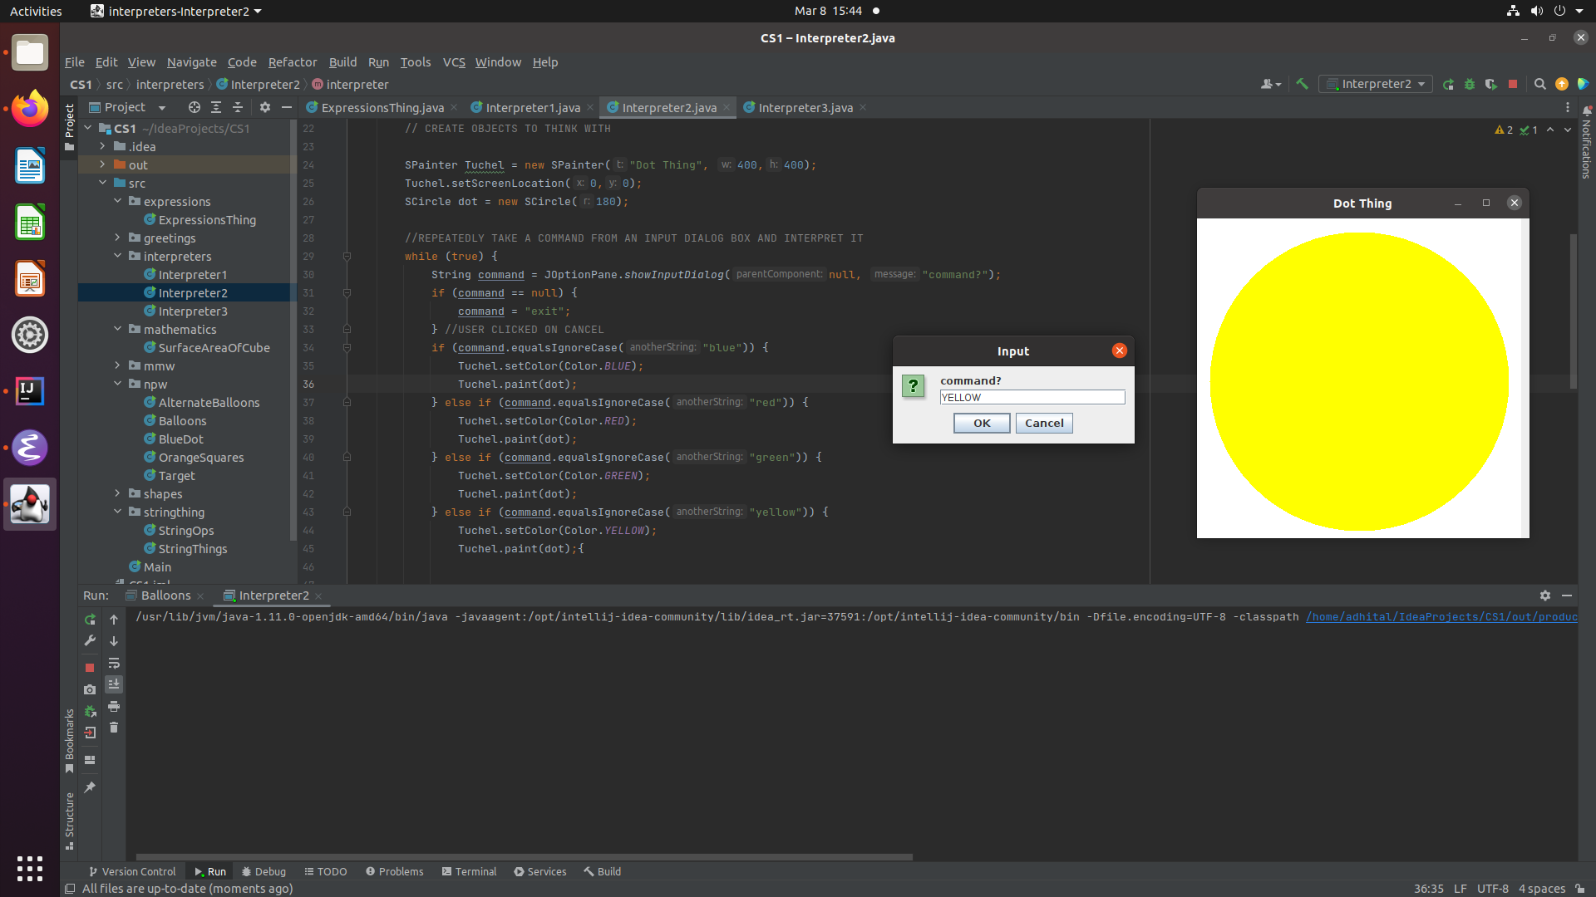Open the Interpreter2 run configuration dropdown

tap(1376, 84)
